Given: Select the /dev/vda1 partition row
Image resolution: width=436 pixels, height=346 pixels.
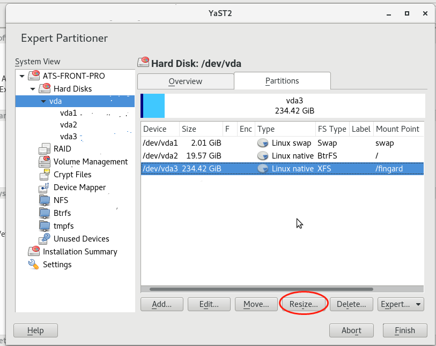Looking at the screenshot, I should tap(282, 143).
